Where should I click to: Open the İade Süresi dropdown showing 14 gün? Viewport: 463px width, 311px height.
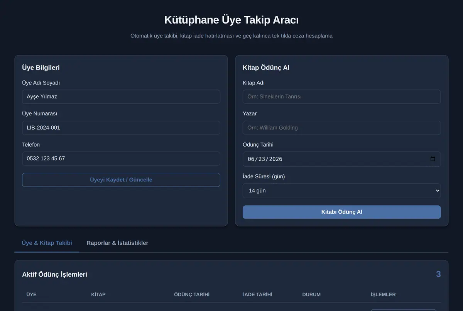click(341, 191)
